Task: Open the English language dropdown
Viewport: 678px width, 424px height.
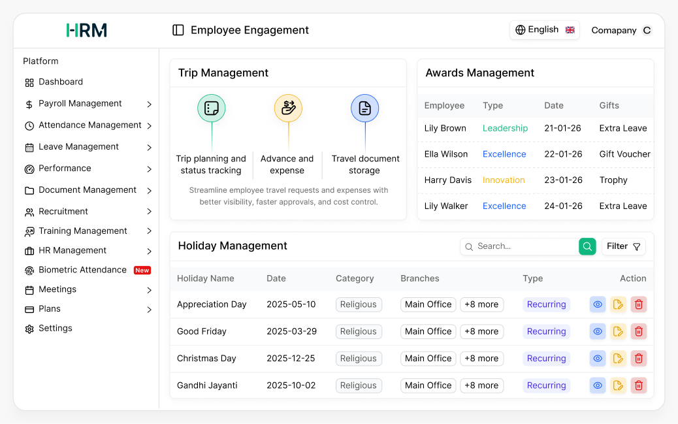Action: click(x=545, y=29)
